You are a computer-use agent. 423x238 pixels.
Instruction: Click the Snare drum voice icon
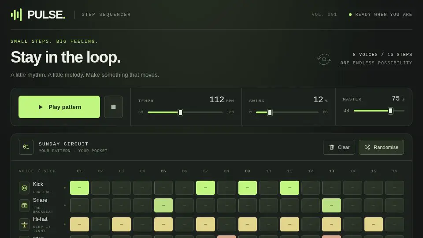tap(24, 205)
